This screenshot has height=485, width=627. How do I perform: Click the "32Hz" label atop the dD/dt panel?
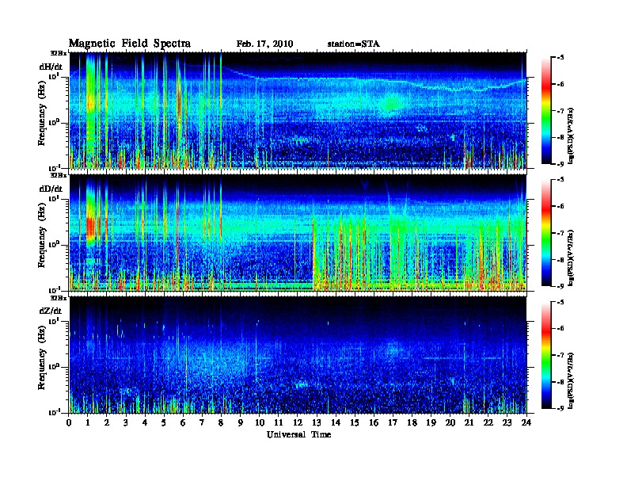pos(59,175)
